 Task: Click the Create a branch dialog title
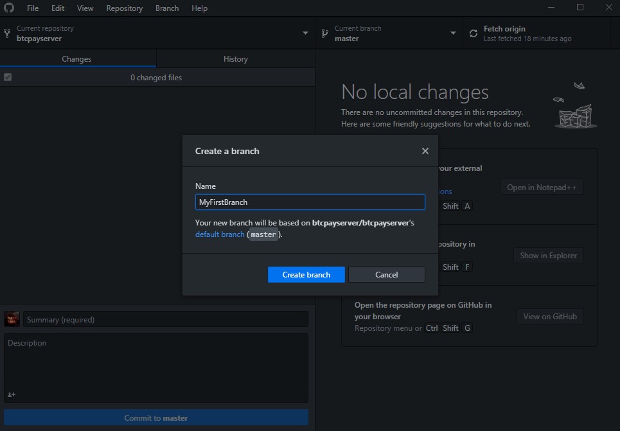point(227,151)
